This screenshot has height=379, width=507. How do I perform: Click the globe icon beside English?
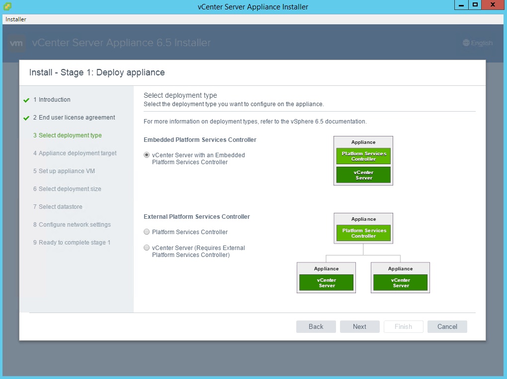point(466,43)
